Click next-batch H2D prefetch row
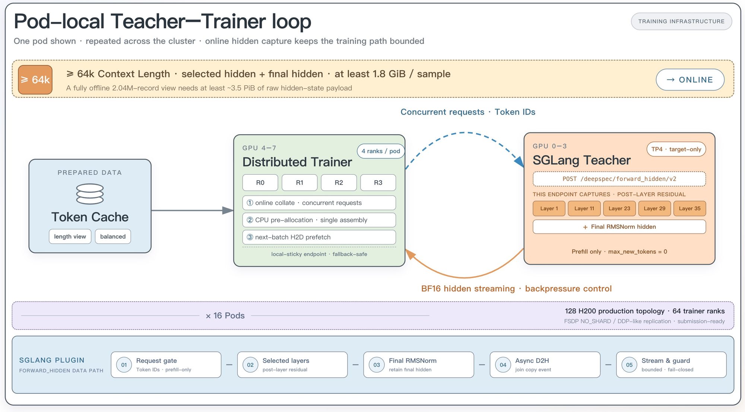 (x=319, y=237)
